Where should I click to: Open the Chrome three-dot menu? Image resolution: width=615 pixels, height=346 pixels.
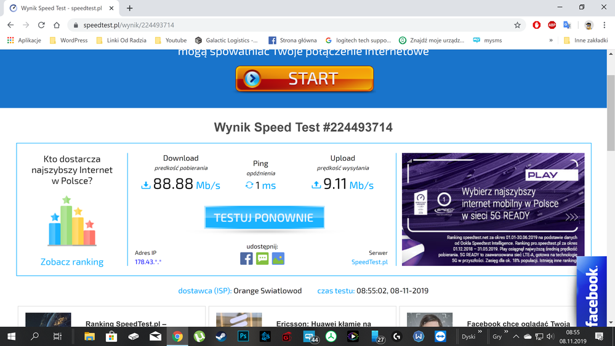pyautogui.click(x=604, y=25)
